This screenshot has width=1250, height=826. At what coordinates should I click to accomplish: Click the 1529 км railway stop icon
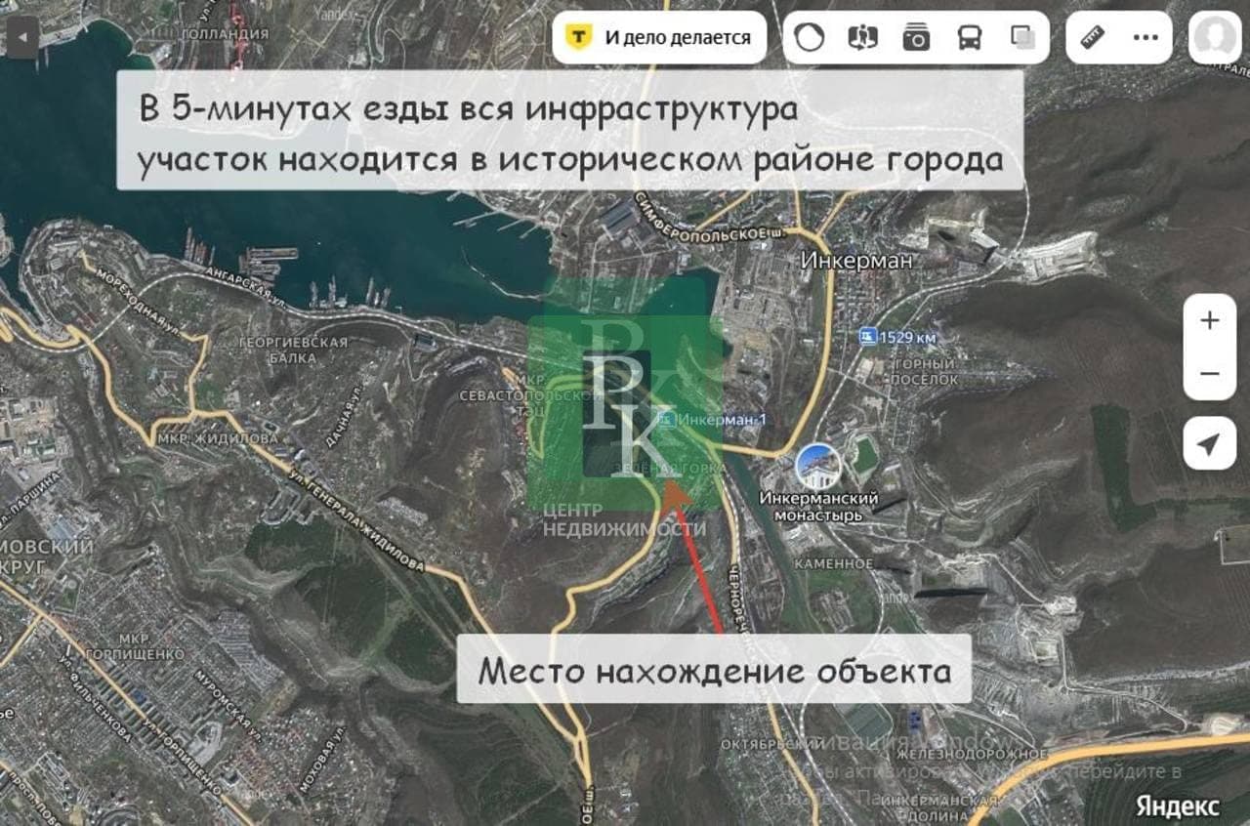pyautogui.click(x=867, y=337)
